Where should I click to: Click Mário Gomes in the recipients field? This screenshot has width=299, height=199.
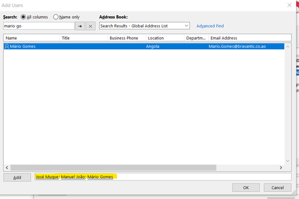point(100,177)
